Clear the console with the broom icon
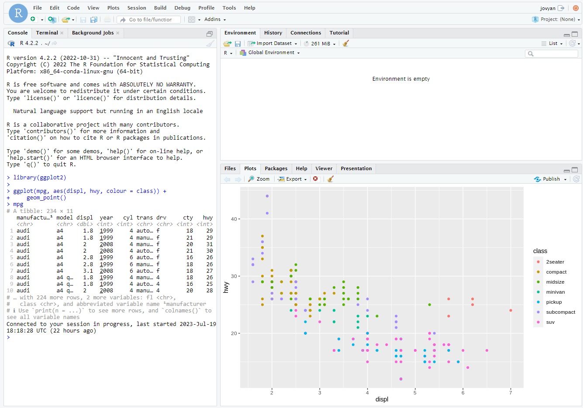583x408 pixels. point(210,43)
